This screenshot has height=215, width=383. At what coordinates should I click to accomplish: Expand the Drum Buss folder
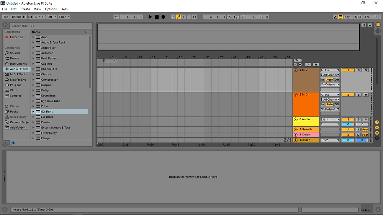pos(33,96)
